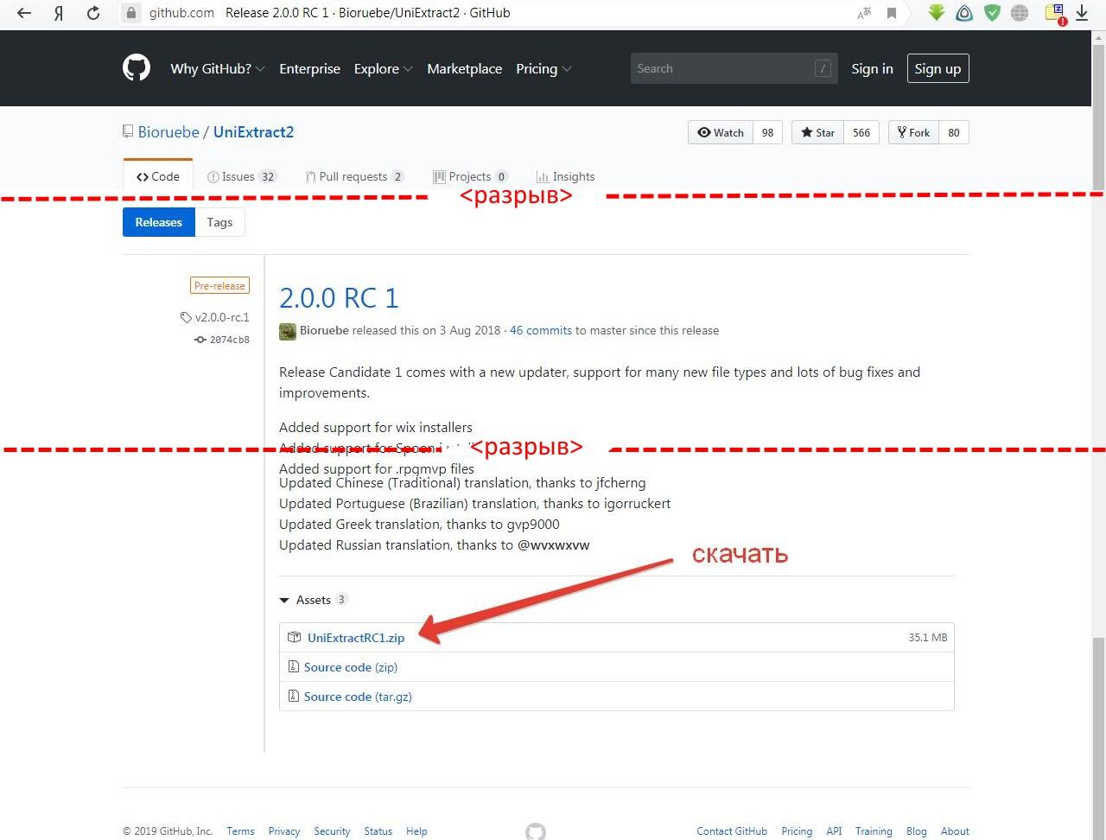Open the Pricing dropdown in header
The height and width of the screenshot is (840, 1106).
543,69
